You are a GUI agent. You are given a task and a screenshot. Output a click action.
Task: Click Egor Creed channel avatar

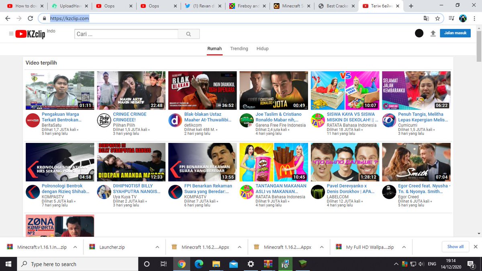(389, 192)
